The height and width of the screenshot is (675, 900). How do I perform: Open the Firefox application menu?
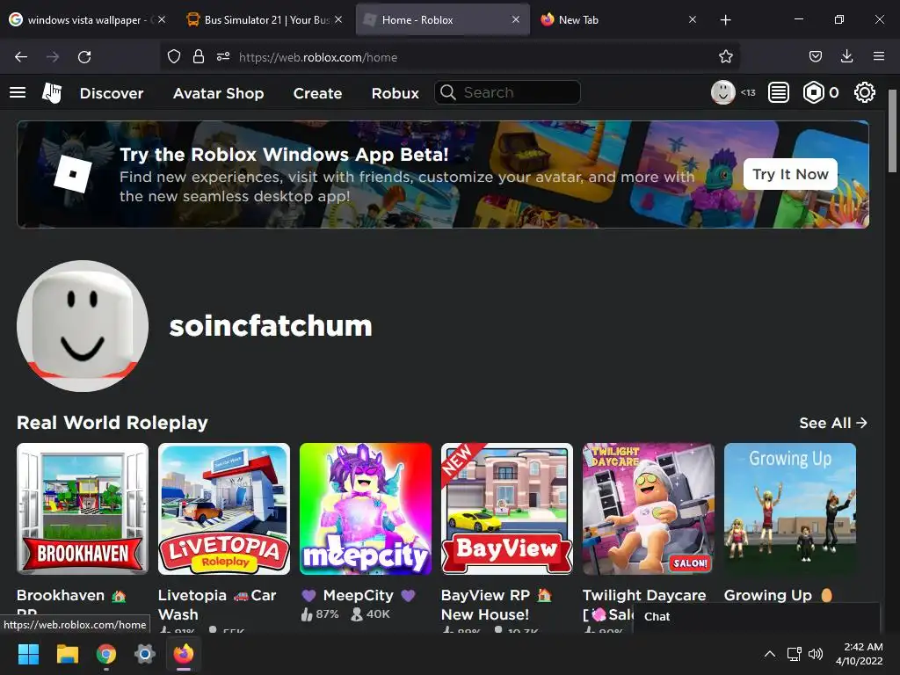coord(879,57)
